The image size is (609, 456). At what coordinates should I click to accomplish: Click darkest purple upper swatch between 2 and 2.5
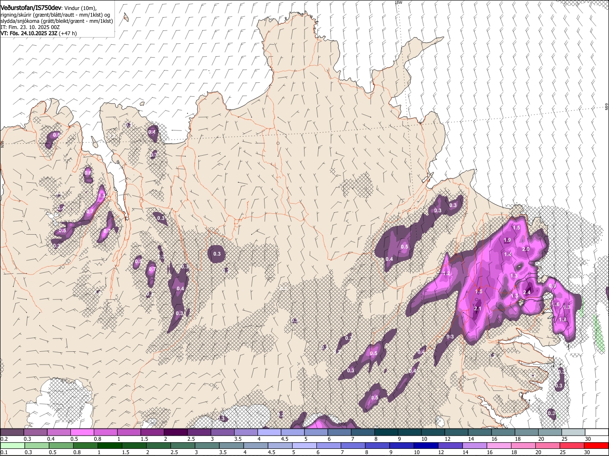tap(176, 432)
